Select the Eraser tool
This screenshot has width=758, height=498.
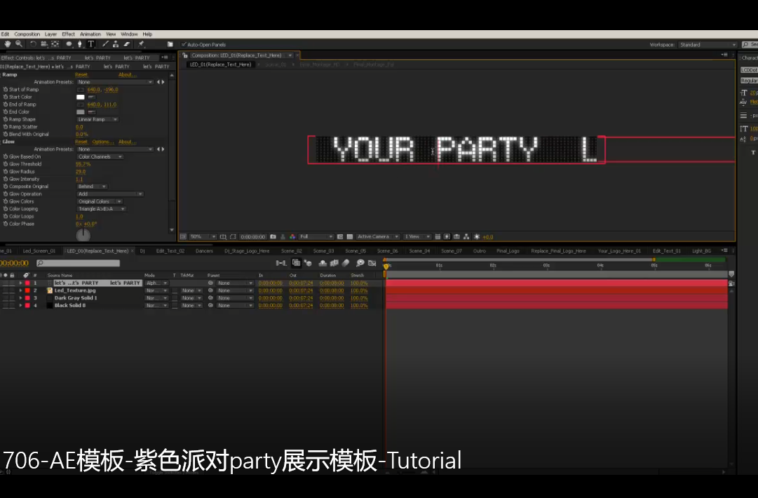click(127, 44)
